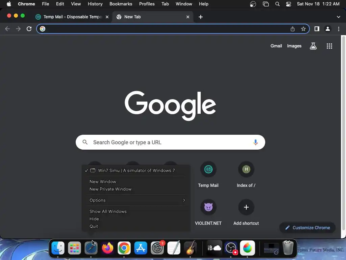Open the Tab menu in menu bar
This screenshot has width=346, height=260.
(165, 4)
